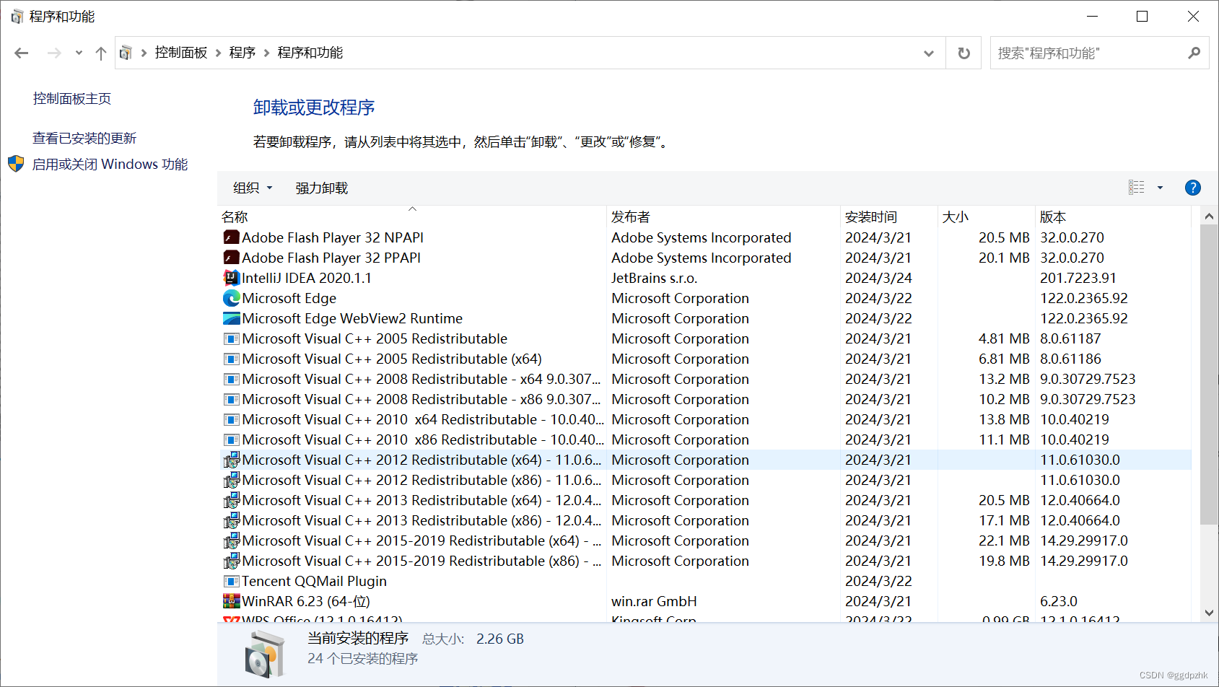This screenshot has width=1219, height=687.
Task: Expand the chevron after 控制面板 in breadcrumb
Action: click(218, 53)
